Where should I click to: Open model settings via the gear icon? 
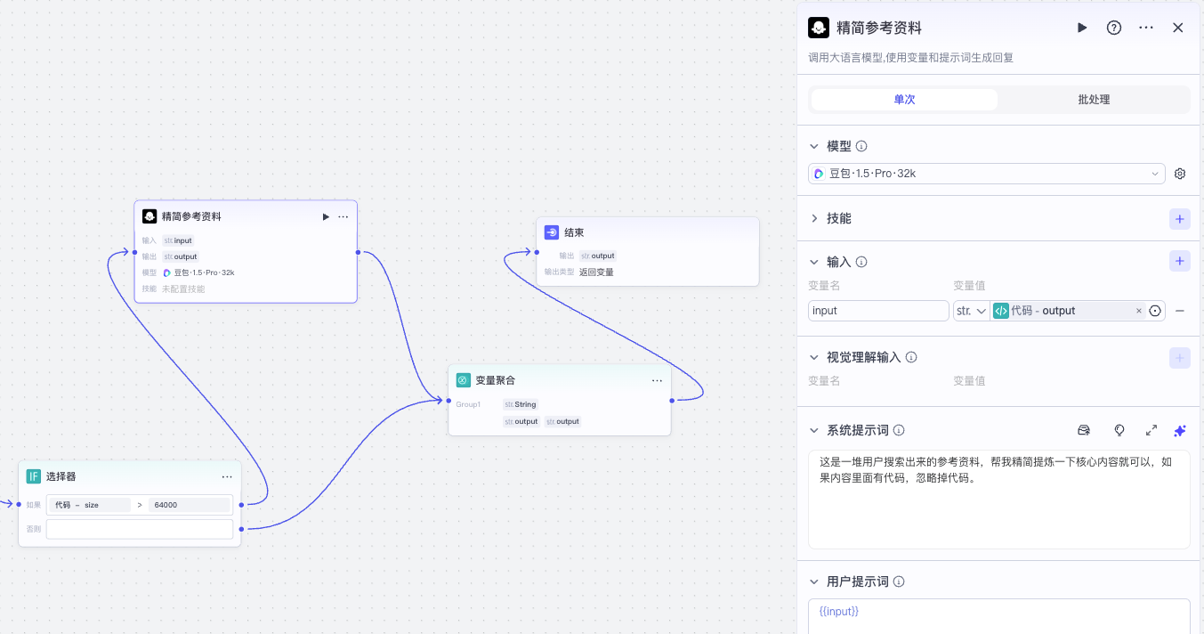1180,173
